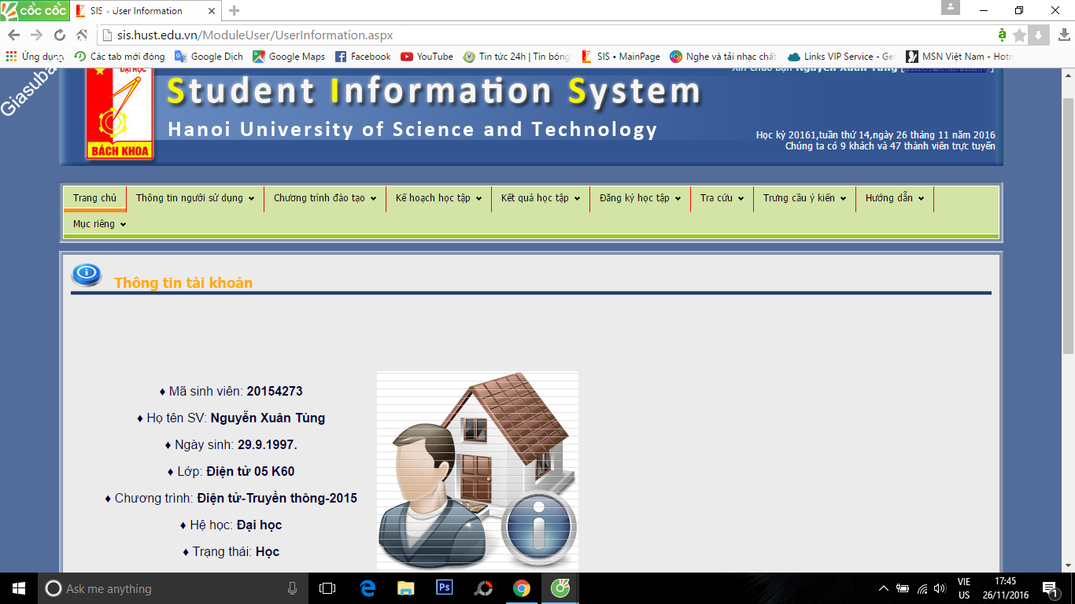Open the Facebook bookmark
Viewport: 1075px width, 604px height.
coord(363,57)
